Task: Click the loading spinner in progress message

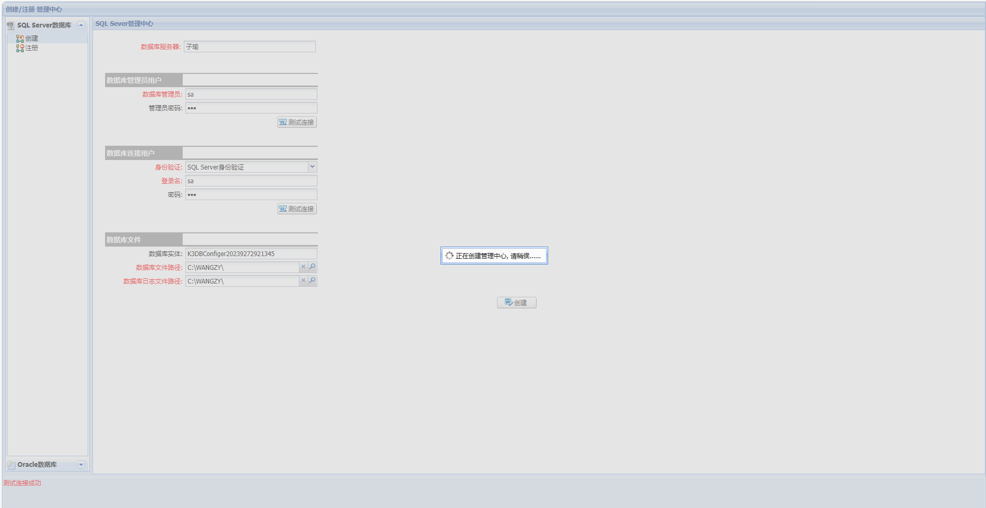Action: (x=449, y=256)
